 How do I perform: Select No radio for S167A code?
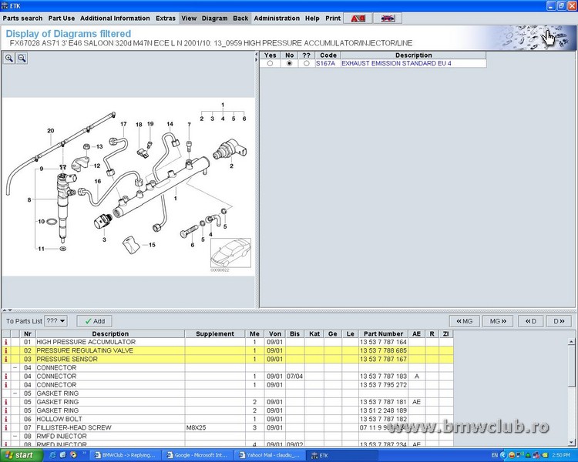tap(289, 63)
